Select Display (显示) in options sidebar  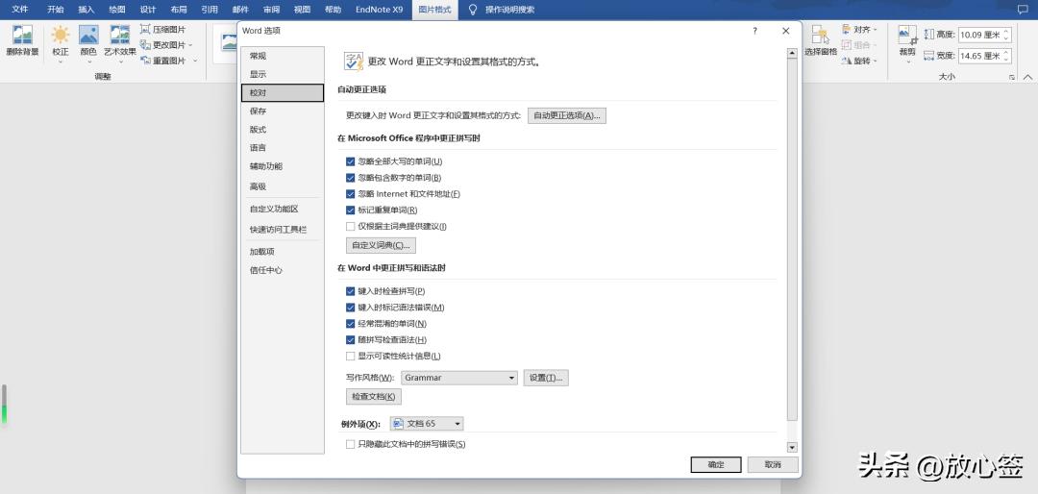(x=282, y=75)
